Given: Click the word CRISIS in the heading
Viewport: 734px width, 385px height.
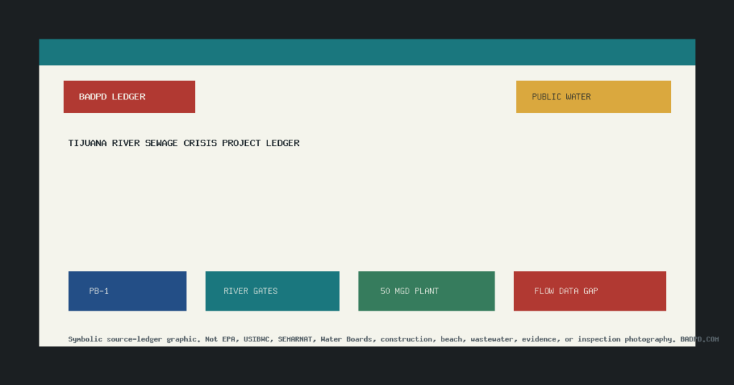Looking at the screenshot, I should click(201, 143).
